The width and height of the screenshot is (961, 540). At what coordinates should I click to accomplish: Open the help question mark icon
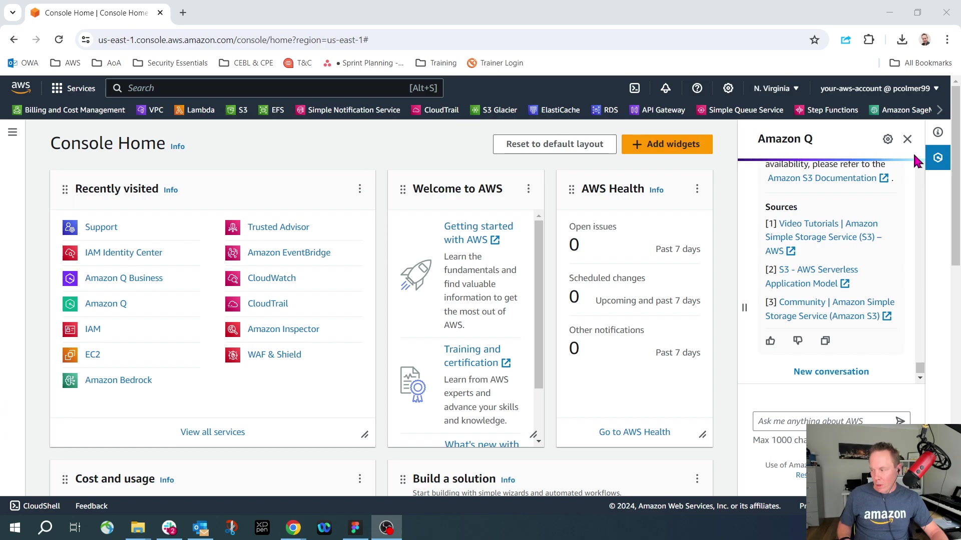[x=697, y=88]
